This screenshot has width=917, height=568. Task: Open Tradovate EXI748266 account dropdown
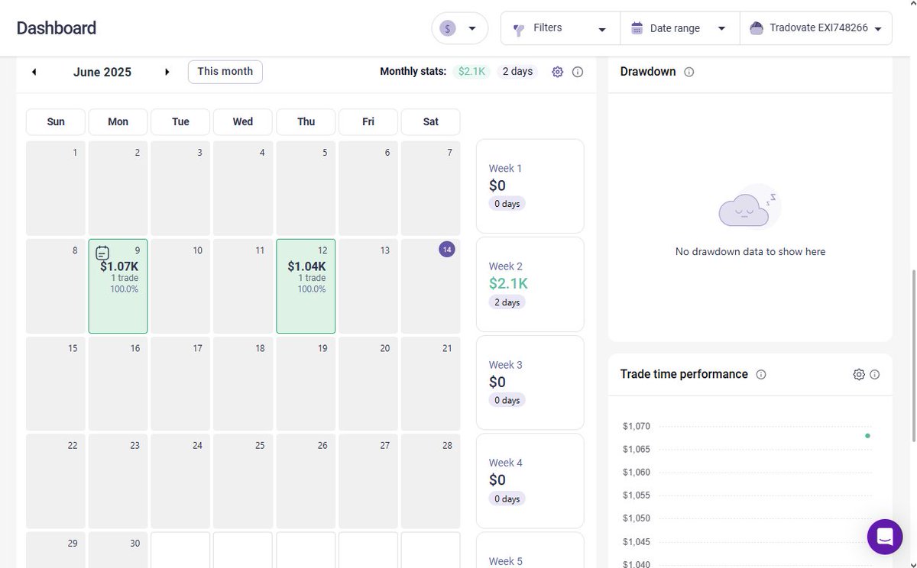(x=816, y=28)
